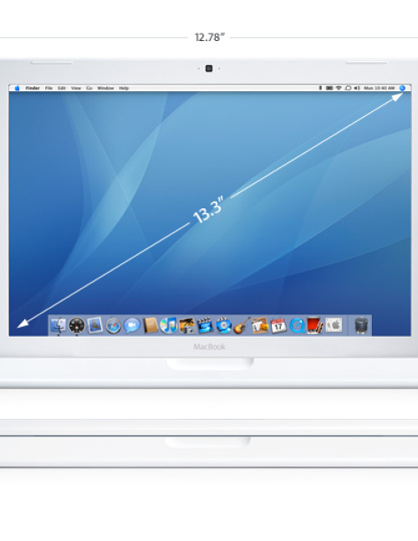Open the Help menu

point(124,89)
